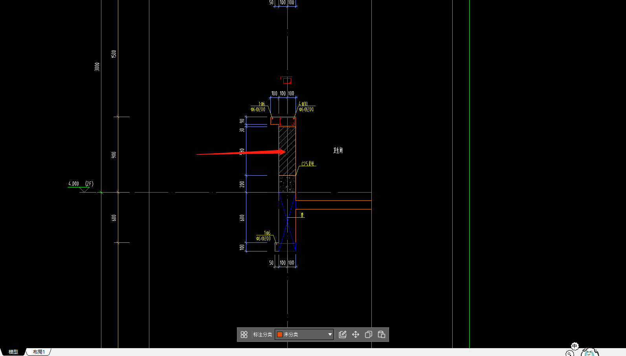Select the C25 concrete annotation text
626x356 pixels.
[308, 163]
